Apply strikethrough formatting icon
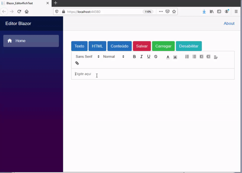 (156, 57)
